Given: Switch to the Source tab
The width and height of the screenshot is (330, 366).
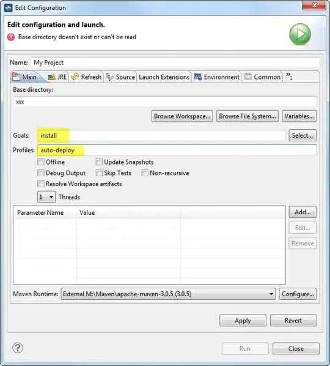Looking at the screenshot, I should click(x=120, y=77).
